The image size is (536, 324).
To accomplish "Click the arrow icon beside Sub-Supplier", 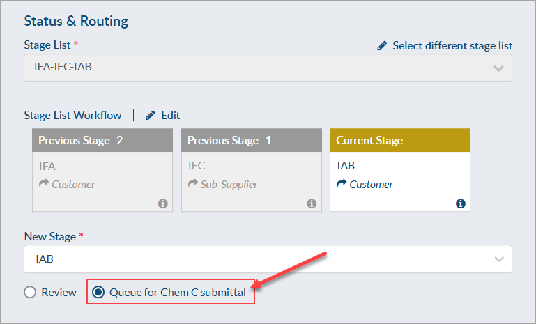I will pos(193,185).
